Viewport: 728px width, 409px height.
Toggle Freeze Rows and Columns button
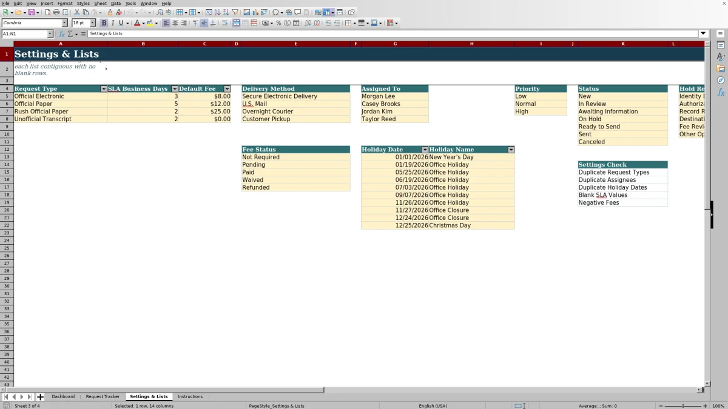326,12
